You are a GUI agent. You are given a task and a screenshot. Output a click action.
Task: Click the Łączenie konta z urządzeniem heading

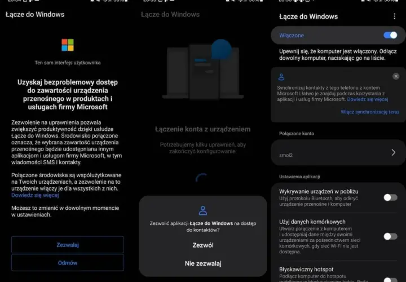coord(203,129)
